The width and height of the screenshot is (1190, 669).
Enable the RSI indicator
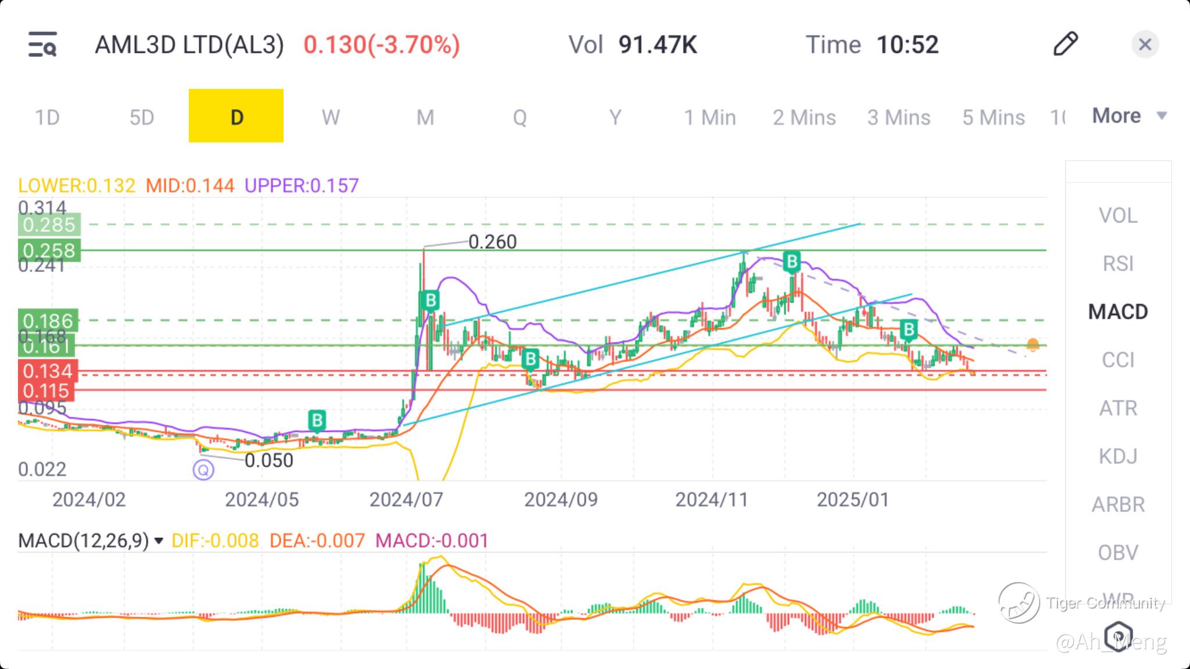coord(1118,263)
